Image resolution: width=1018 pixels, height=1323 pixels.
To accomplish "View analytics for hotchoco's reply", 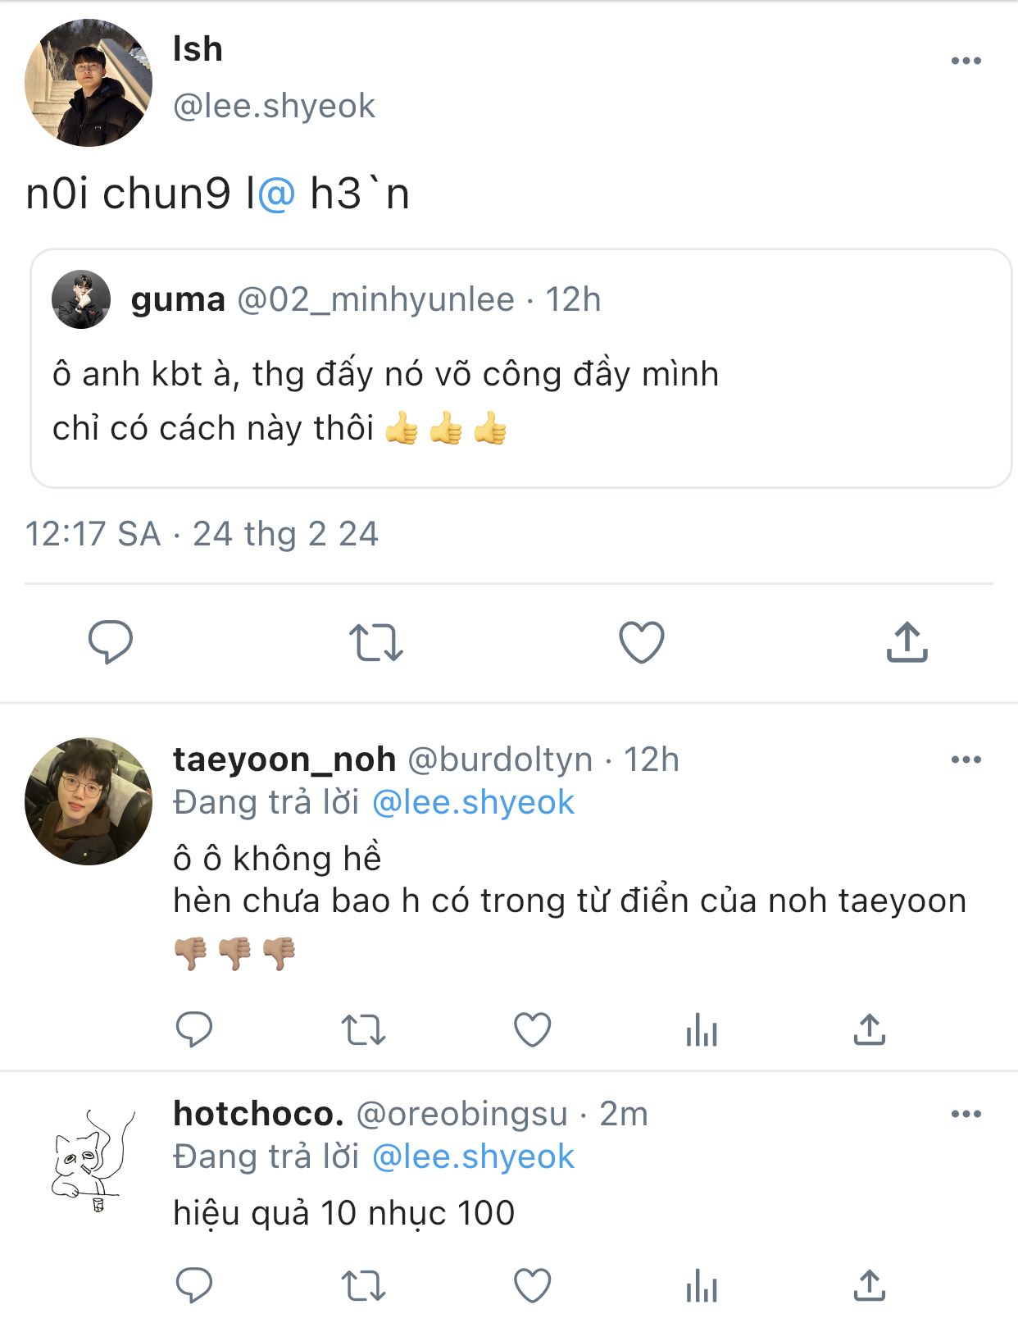I will pos(702,1286).
